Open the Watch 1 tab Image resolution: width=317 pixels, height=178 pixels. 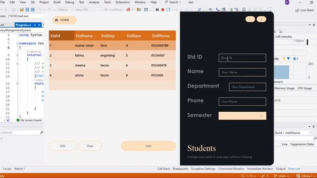(x=19, y=169)
